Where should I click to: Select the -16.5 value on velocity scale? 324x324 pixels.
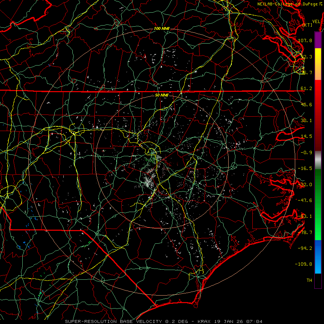305,168
